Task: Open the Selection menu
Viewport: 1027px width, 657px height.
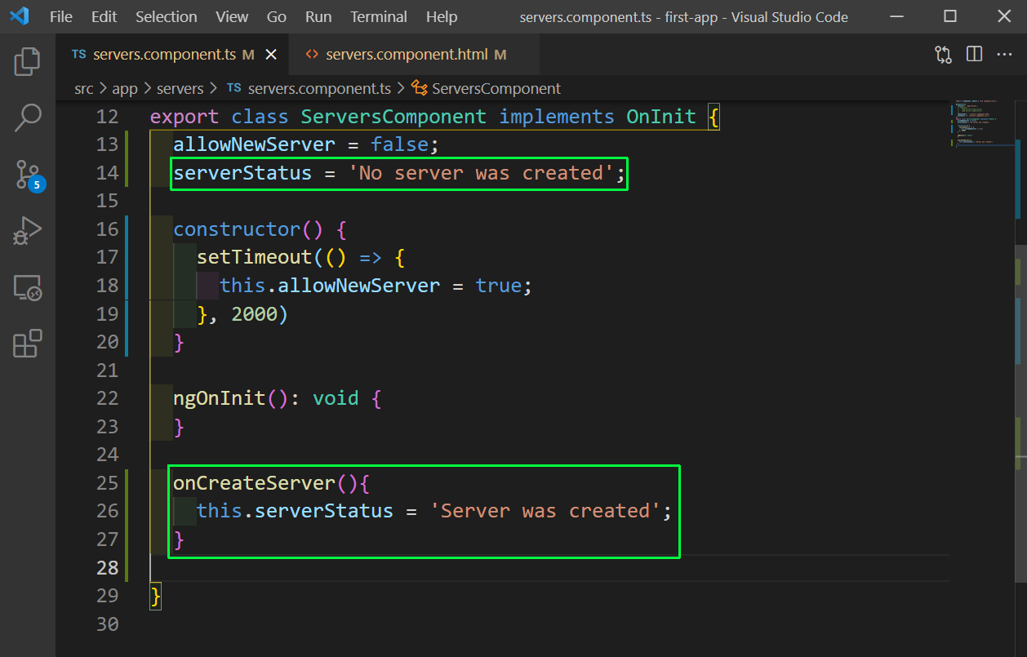Action: click(x=166, y=16)
